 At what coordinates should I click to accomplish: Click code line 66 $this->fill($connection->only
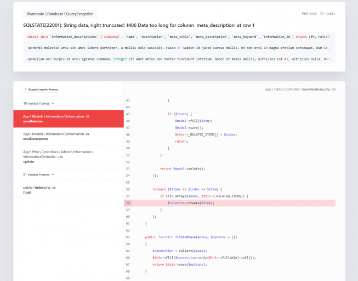204,258
